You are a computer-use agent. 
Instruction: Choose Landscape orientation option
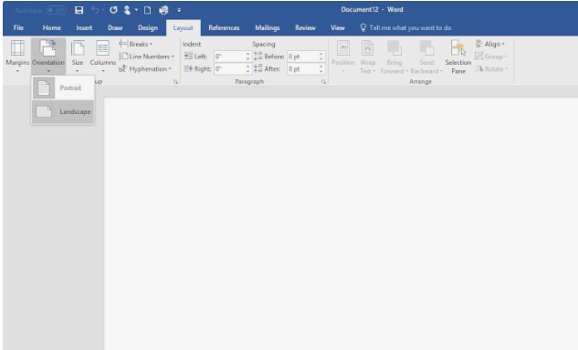63,112
